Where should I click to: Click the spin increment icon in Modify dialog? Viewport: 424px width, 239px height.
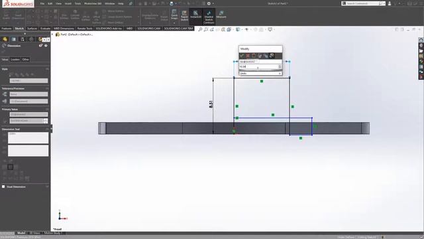(266, 56)
